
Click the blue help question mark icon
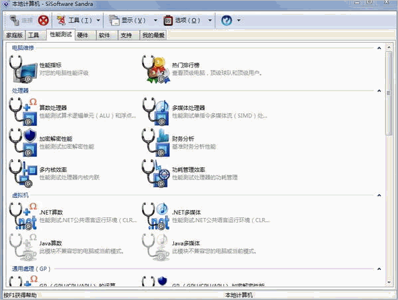[x=227, y=20]
